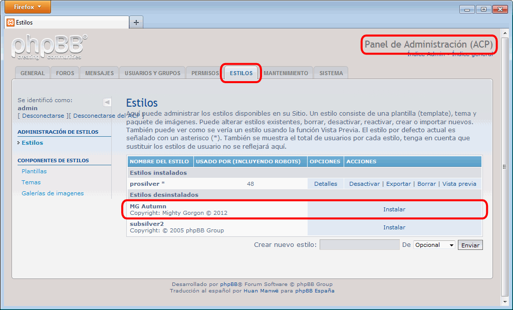Viewport: 513px width, 310px height.
Task: Click the vertical scrollbar
Action: 504,166
